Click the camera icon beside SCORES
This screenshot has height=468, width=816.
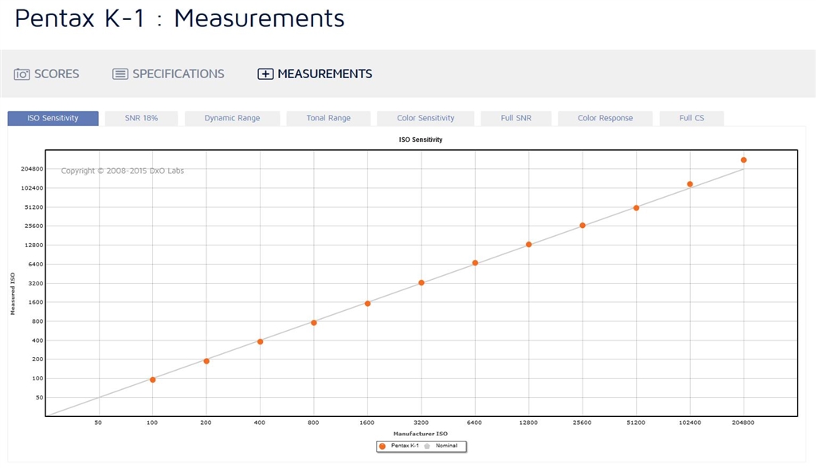[x=22, y=74]
